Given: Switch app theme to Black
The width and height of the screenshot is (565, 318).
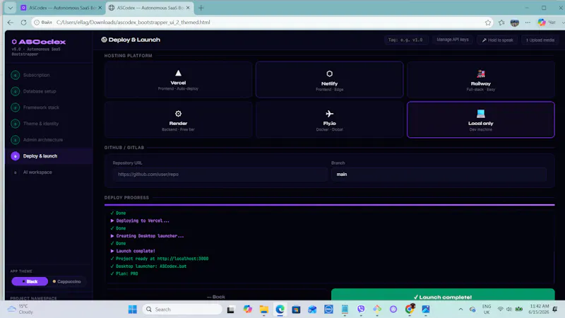Looking at the screenshot, I should click(x=30, y=281).
